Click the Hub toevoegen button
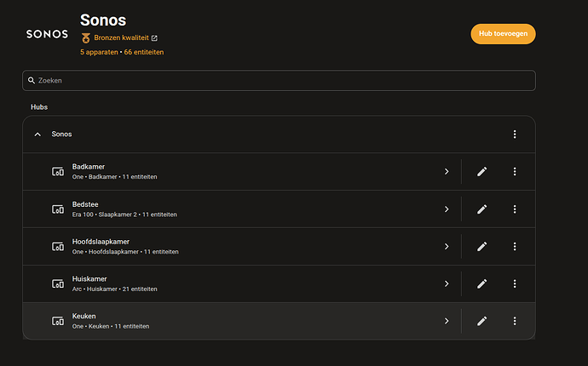This screenshot has height=366, width=588. (x=503, y=34)
